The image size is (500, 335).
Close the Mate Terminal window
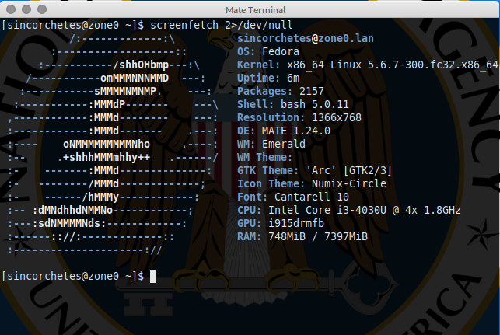[10, 10]
